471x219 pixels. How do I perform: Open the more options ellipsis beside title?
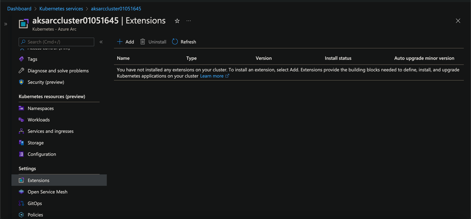pyautogui.click(x=188, y=21)
